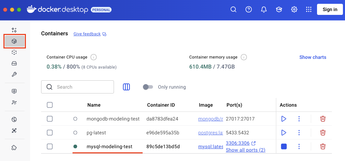Viewport: 345px width, 161px height.
Task: Open the mongodb image link
Action: [x=211, y=119]
